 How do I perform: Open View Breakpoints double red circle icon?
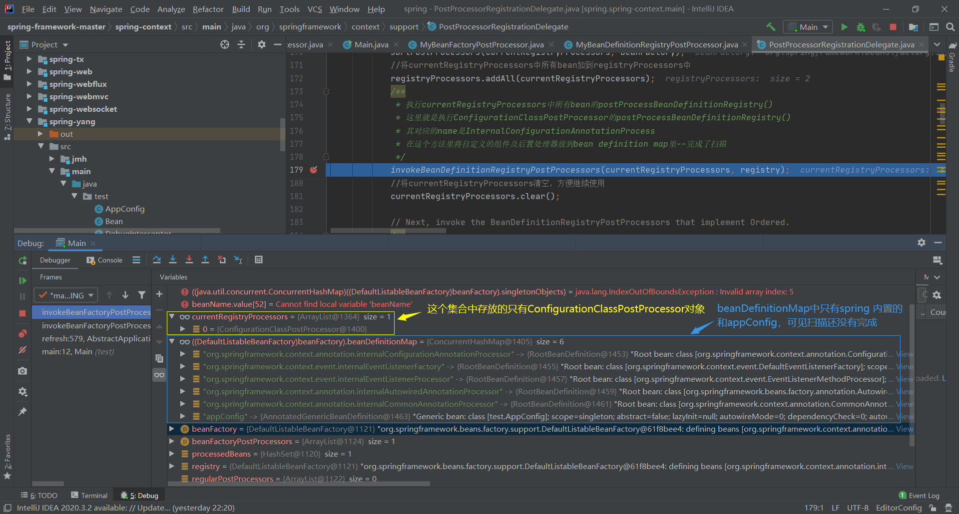22,333
